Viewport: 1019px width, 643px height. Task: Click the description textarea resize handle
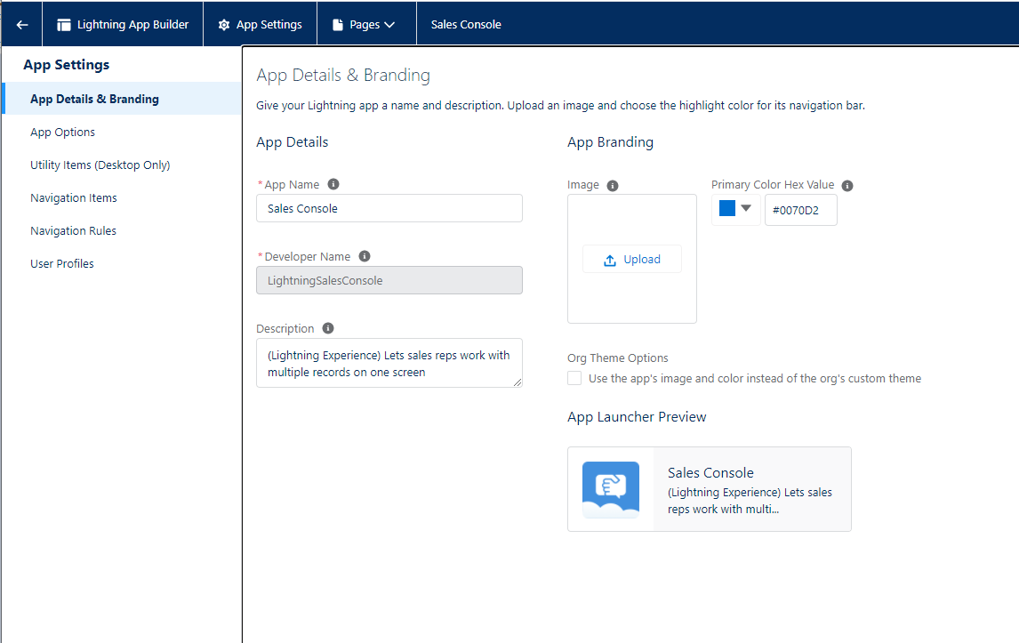(518, 383)
